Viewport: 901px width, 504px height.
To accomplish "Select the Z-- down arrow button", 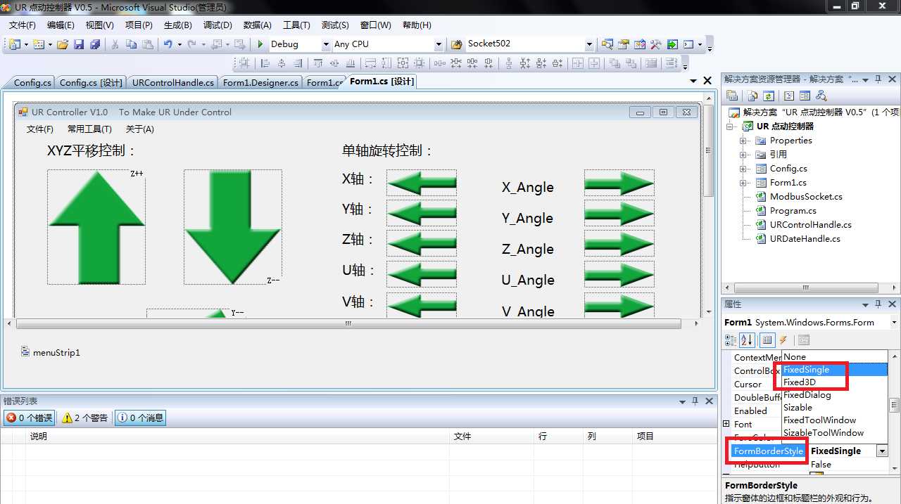I will (x=233, y=227).
